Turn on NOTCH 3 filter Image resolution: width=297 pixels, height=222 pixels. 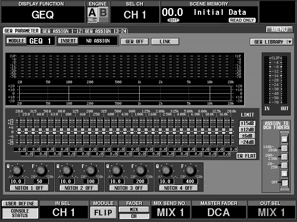[x=129, y=188]
